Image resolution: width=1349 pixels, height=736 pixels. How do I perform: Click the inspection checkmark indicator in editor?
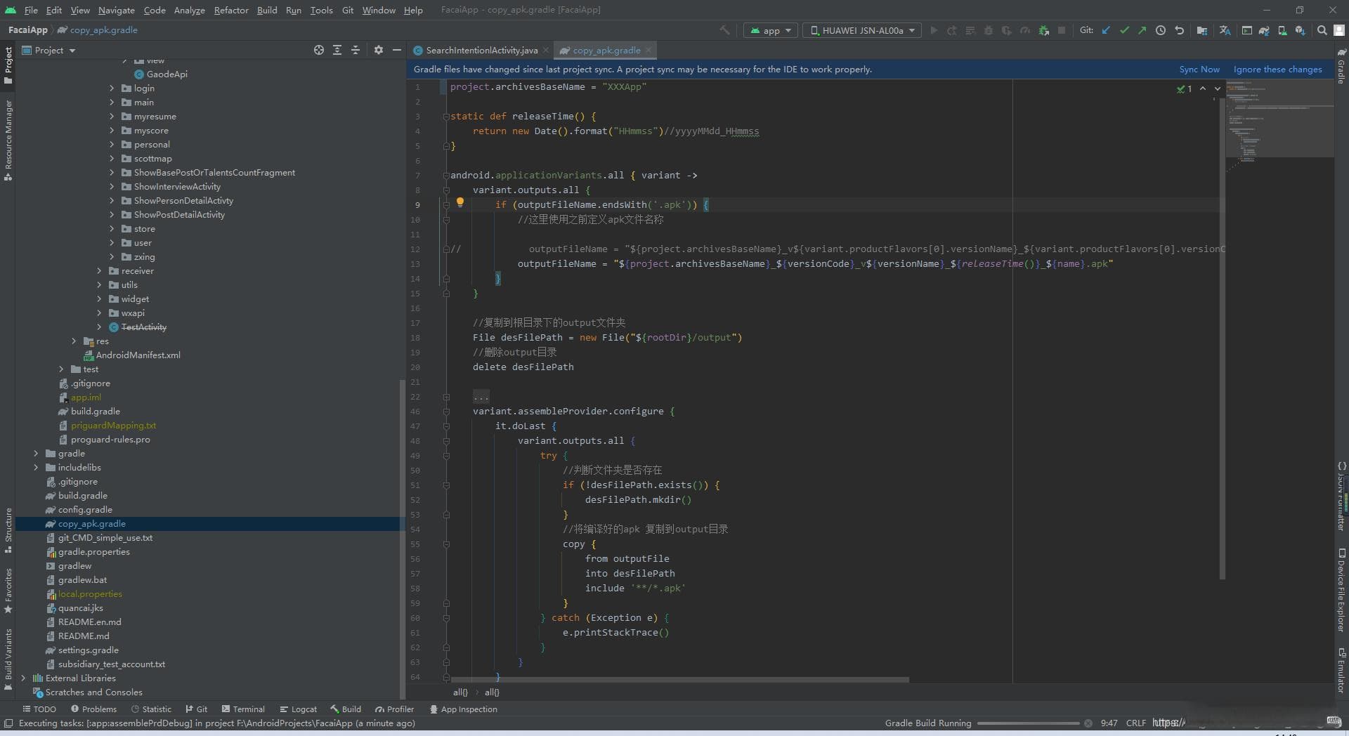click(x=1185, y=88)
